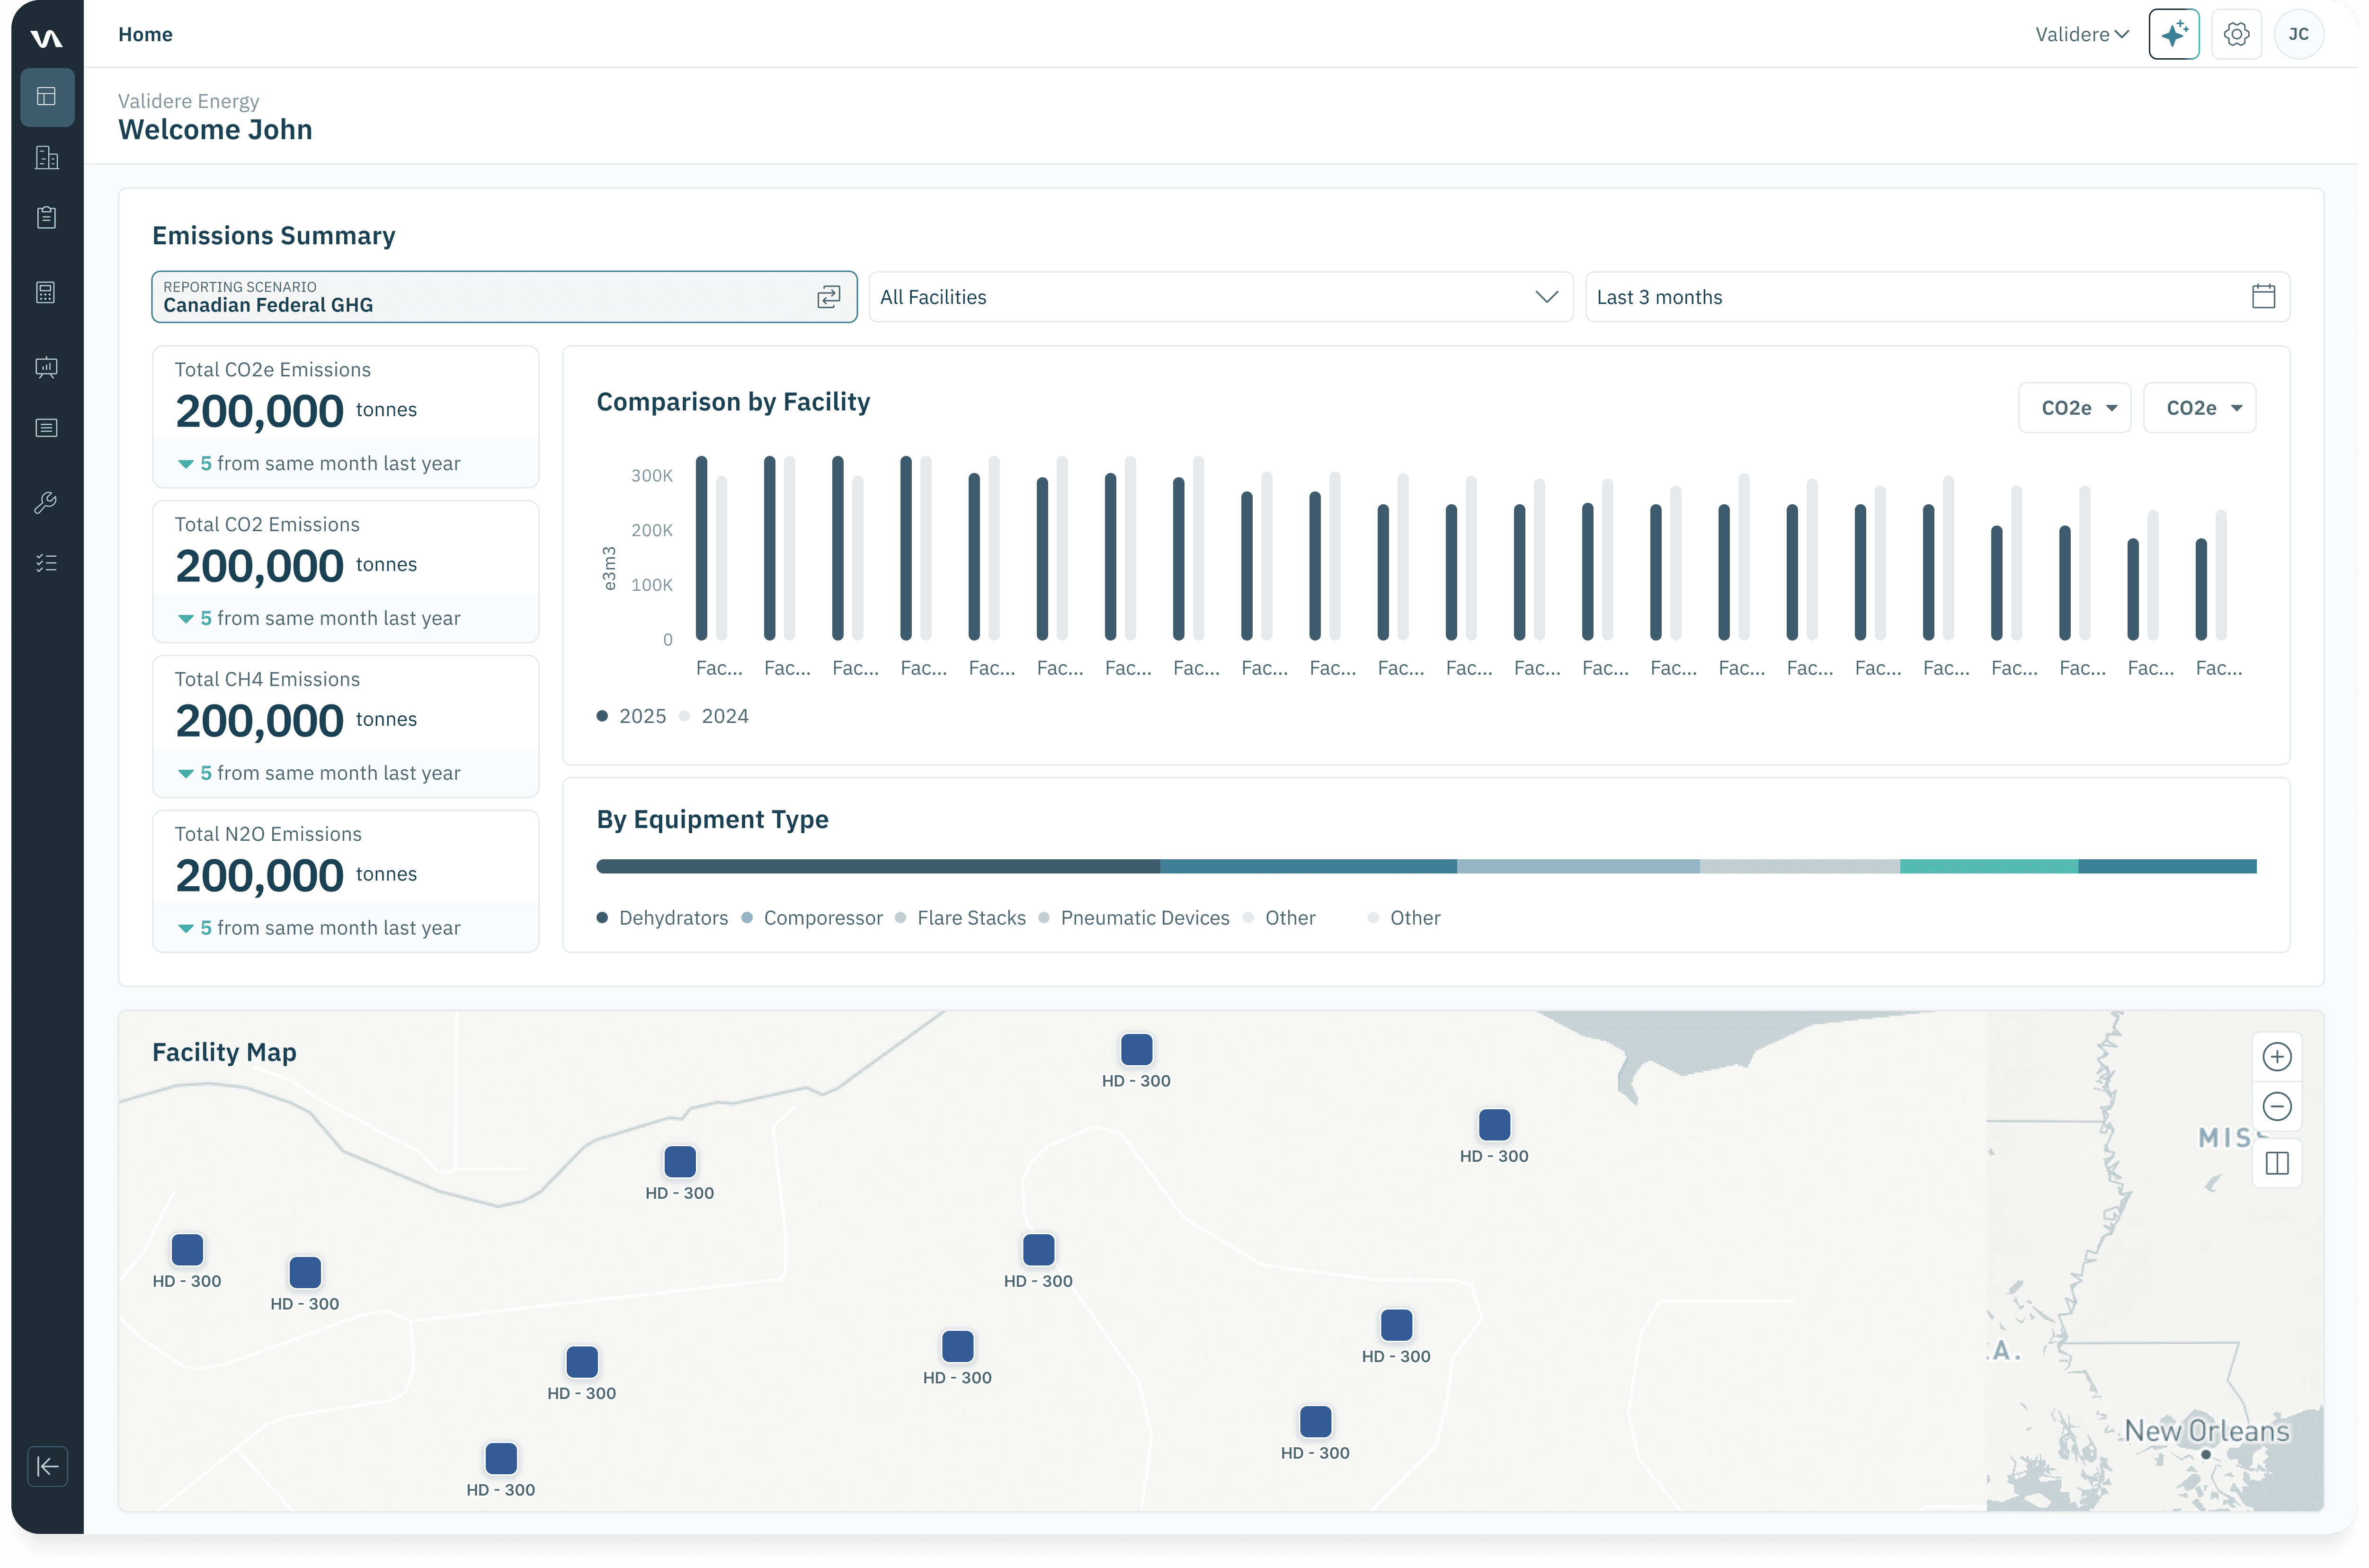Open the clipboard icon in sidebar
Image resolution: width=2369 pixels, height=1568 pixels.
coord(47,218)
